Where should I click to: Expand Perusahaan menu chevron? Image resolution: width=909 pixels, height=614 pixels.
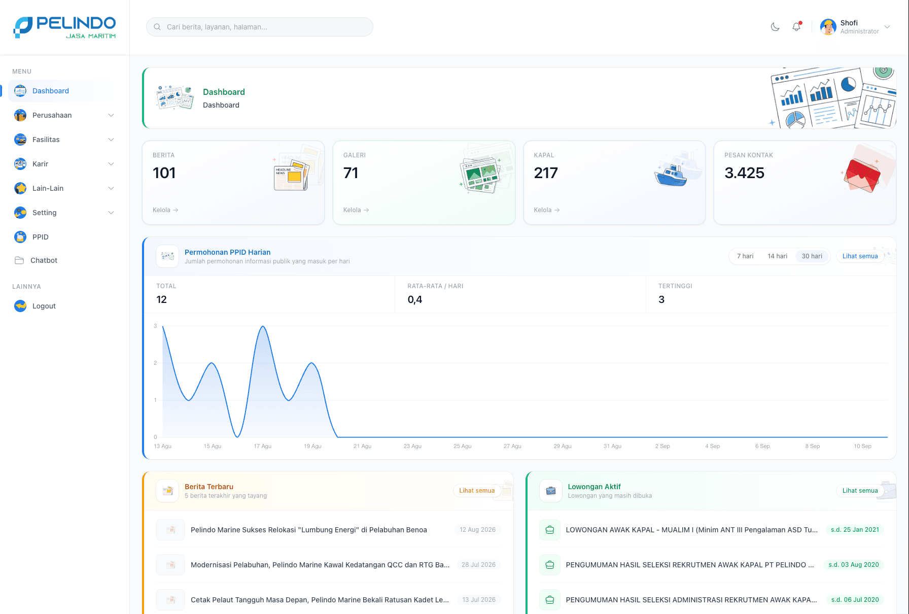coord(111,115)
